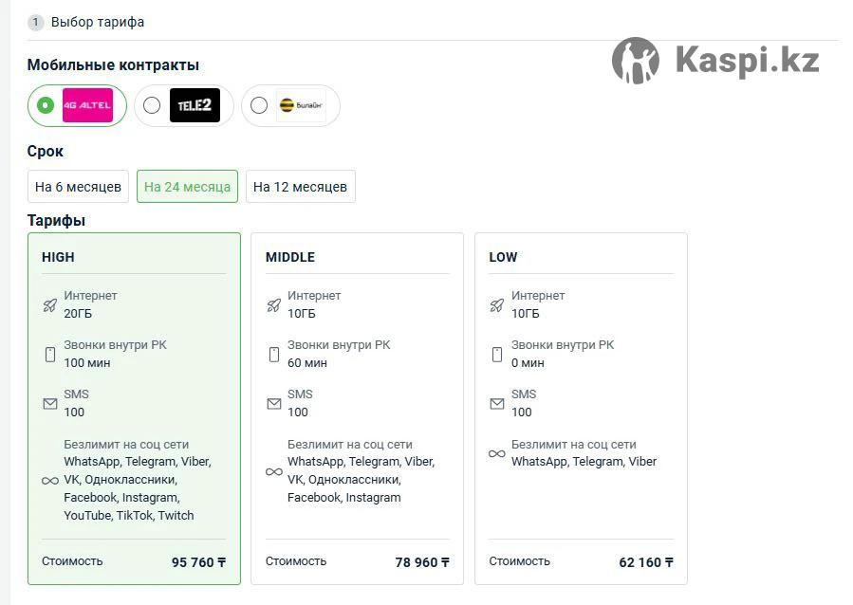Select the MIDDLE tariff card title
This screenshot has width=853, height=605.
pos(290,257)
